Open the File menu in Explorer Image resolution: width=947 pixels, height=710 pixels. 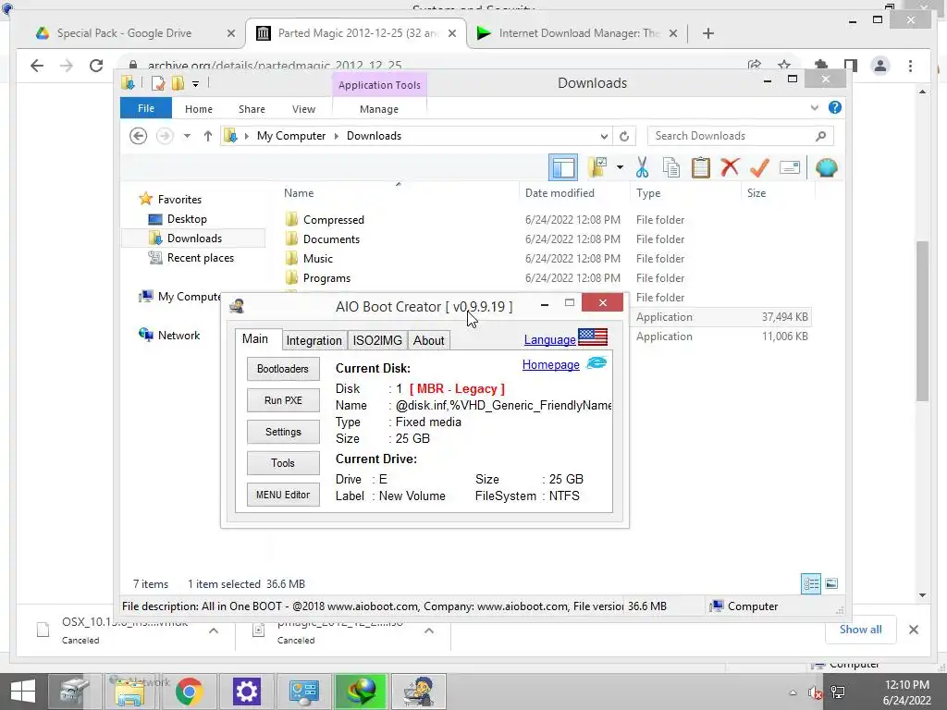145,108
